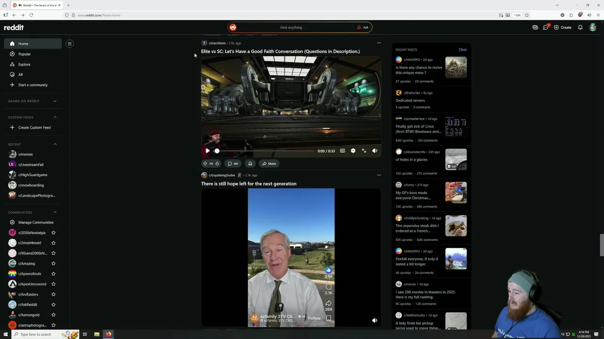This screenshot has width=604, height=339.
Task: Open File Explorer from taskbar
Action: (97, 334)
